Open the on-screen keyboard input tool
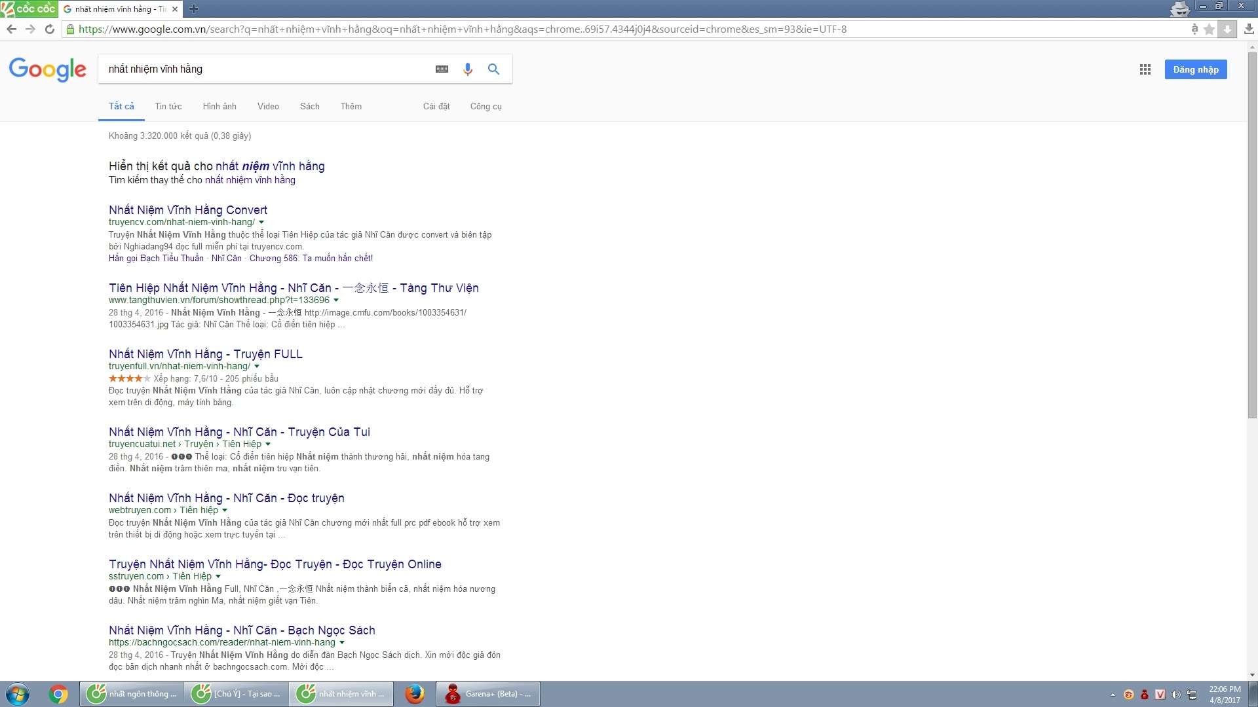 [x=442, y=69]
